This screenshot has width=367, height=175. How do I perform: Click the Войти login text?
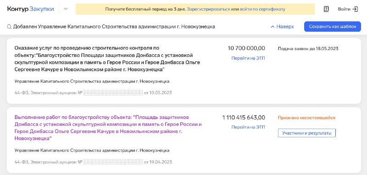[344, 9]
